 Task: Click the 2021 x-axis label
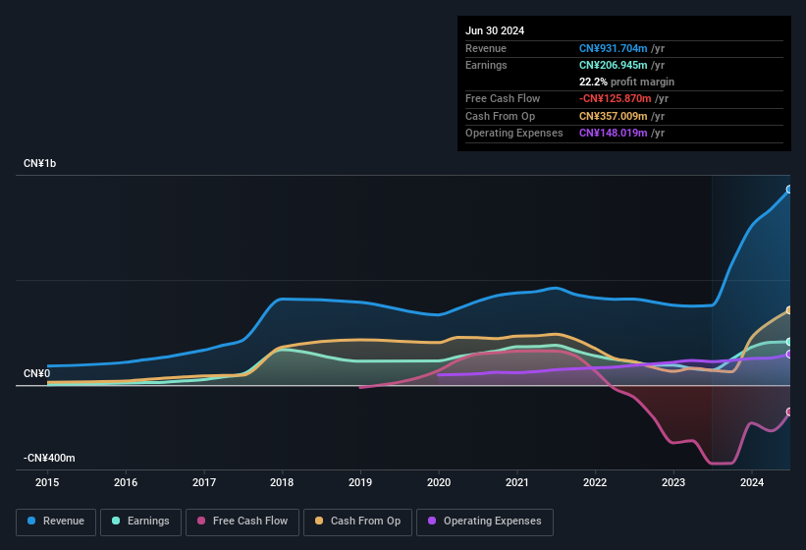(x=517, y=482)
